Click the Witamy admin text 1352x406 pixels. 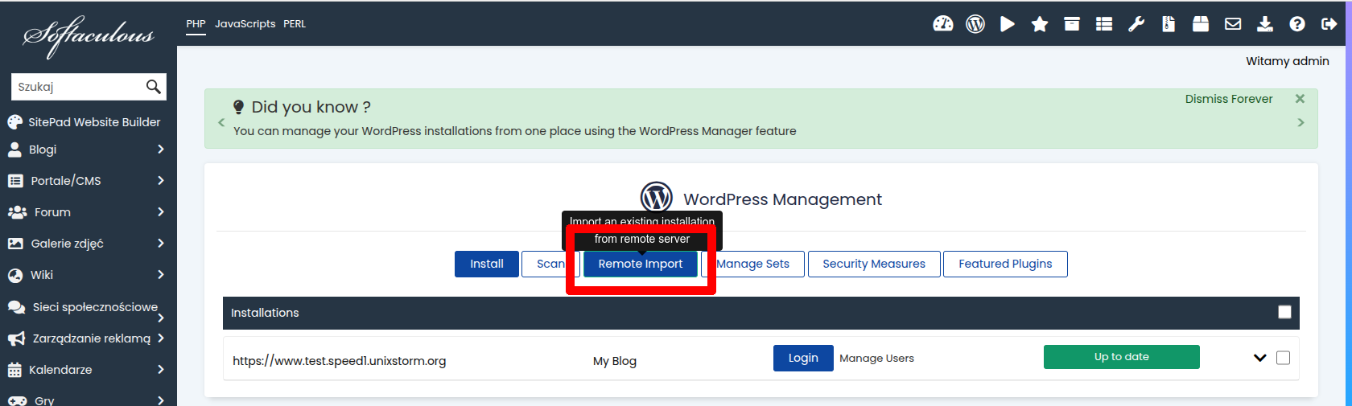pos(1288,61)
